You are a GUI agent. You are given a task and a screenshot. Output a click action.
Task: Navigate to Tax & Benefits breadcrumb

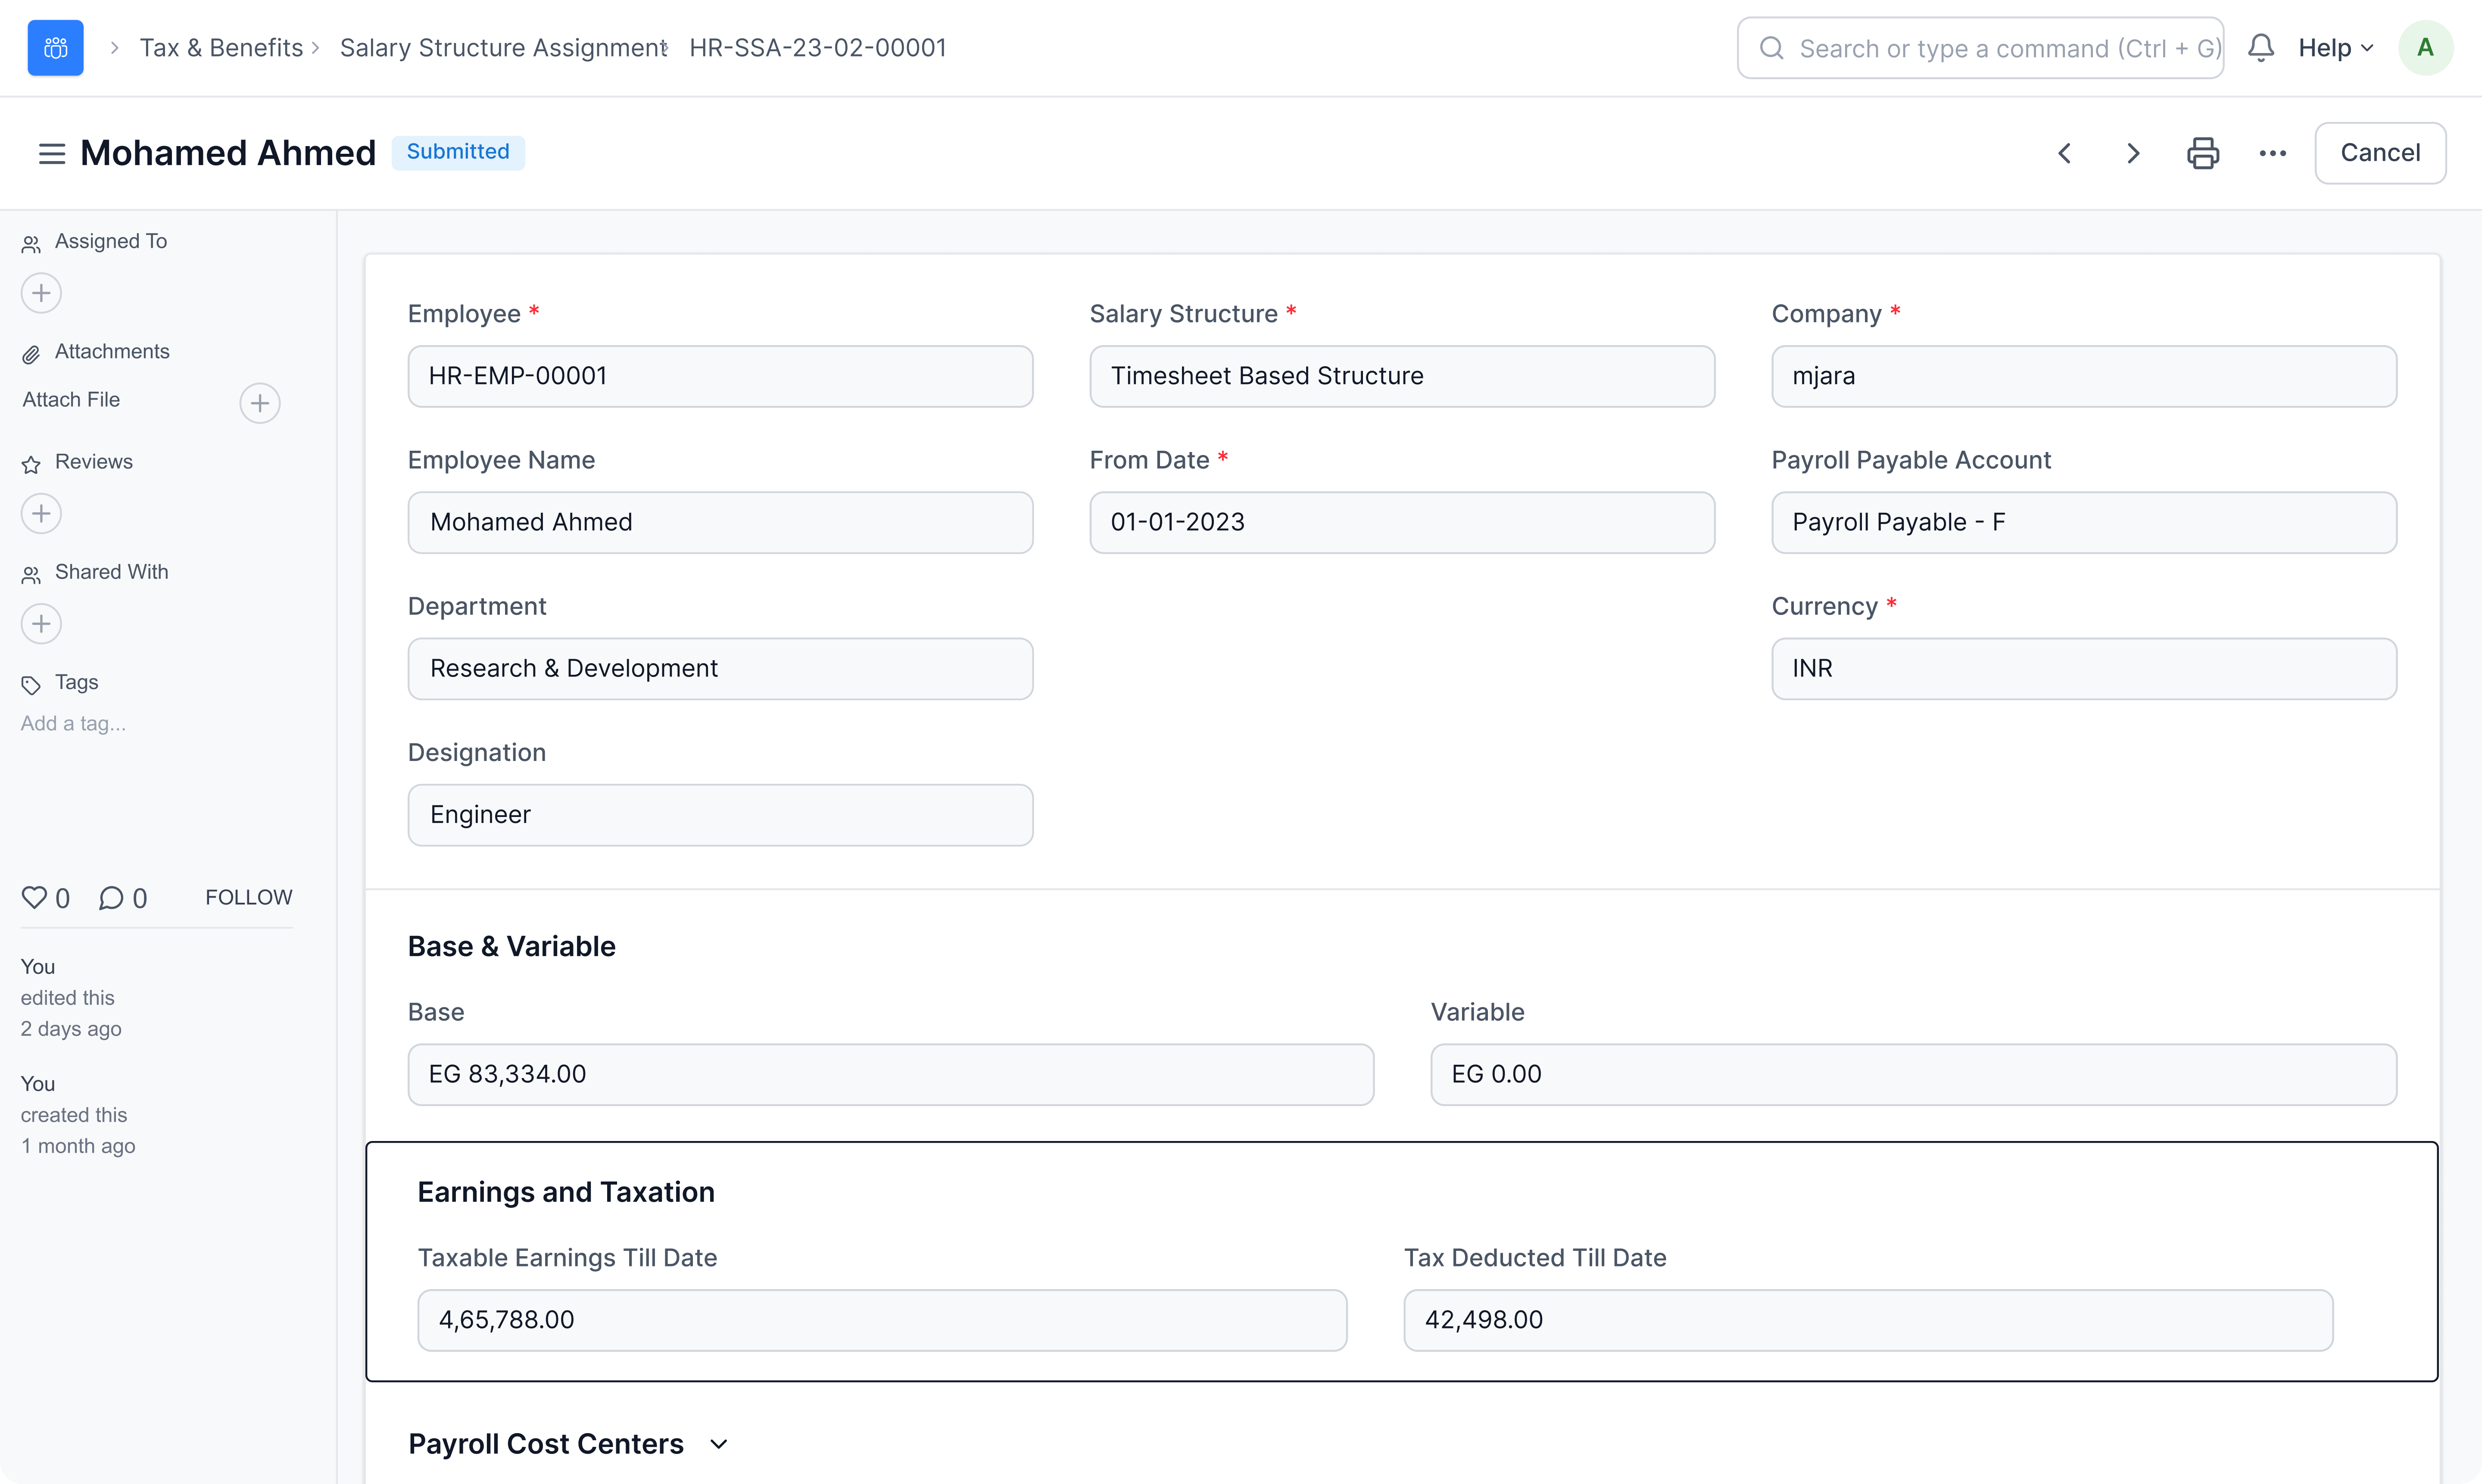pos(221,48)
